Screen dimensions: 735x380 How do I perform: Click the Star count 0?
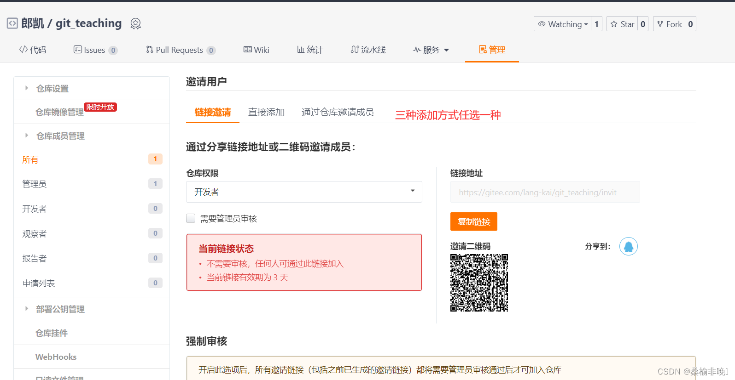643,24
